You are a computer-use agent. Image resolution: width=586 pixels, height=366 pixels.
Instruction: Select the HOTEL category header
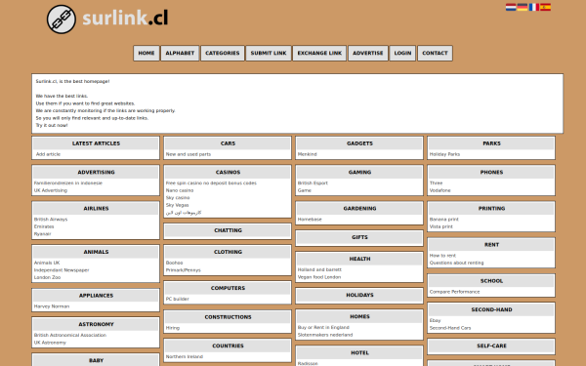[359, 353]
